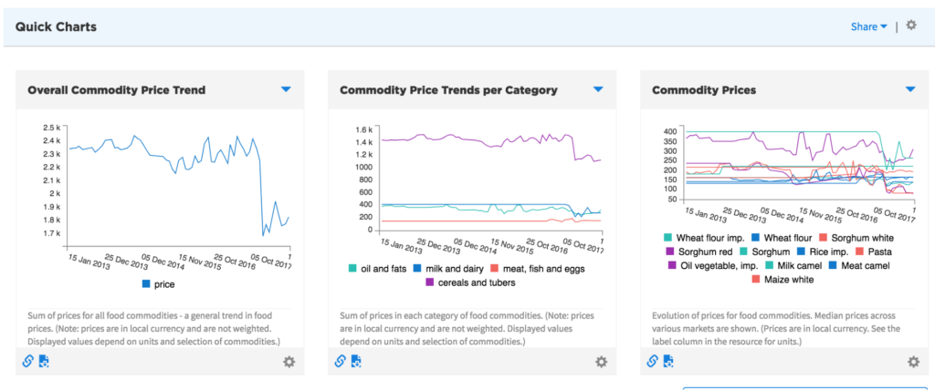Click the Quick Charts panel title
This screenshot has height=390, width=935.
pos(56,27)
